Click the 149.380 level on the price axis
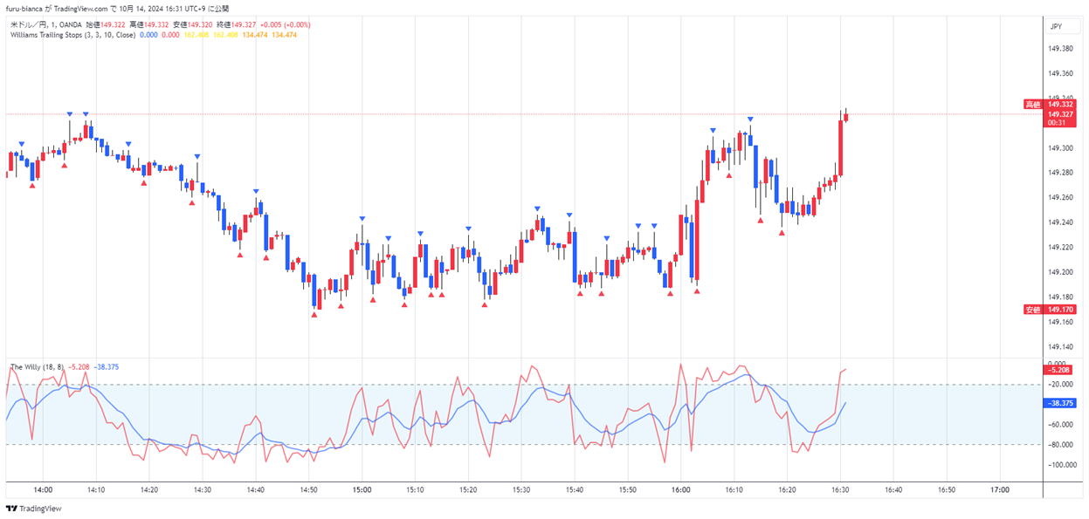This screenshot has width=1089, height=519. coord(1060,48)
